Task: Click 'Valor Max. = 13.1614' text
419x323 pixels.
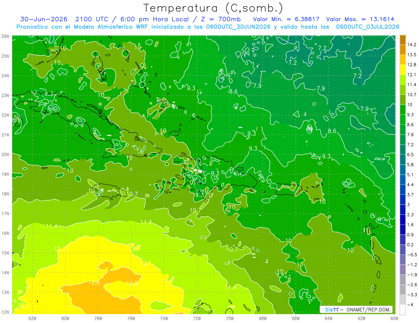Action: click(x=360, y=19)
